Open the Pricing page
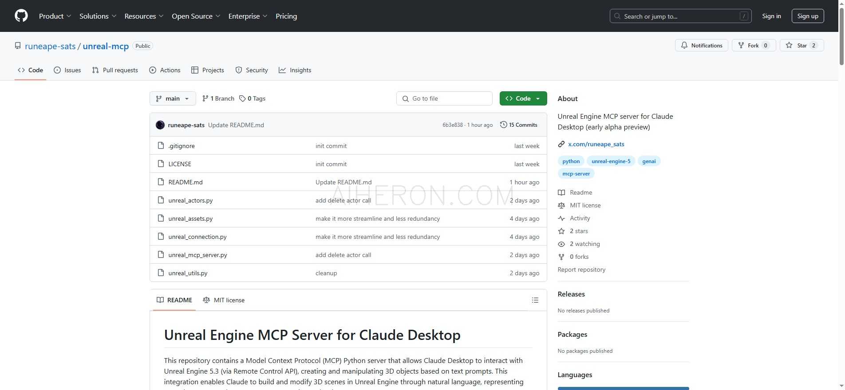This screenshot has height=390, width=845. tap(286, 16)
